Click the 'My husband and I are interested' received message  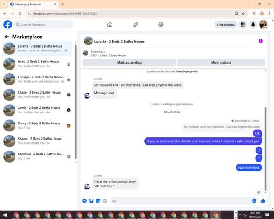[x=138, y=85]
